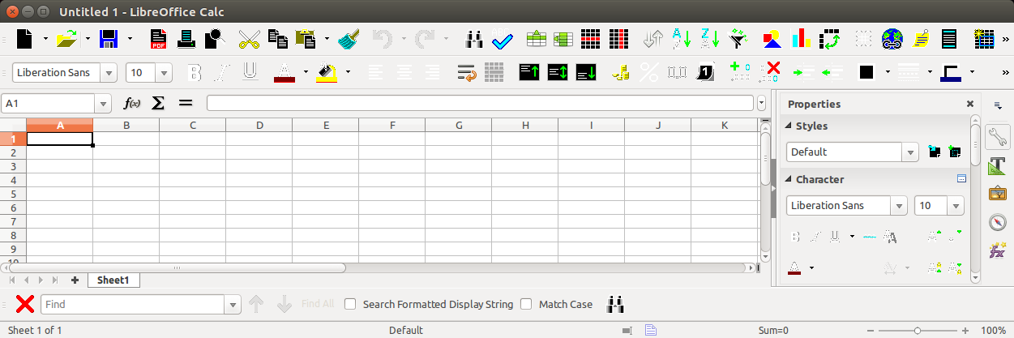Adjust the zoom slider handle

917,330
